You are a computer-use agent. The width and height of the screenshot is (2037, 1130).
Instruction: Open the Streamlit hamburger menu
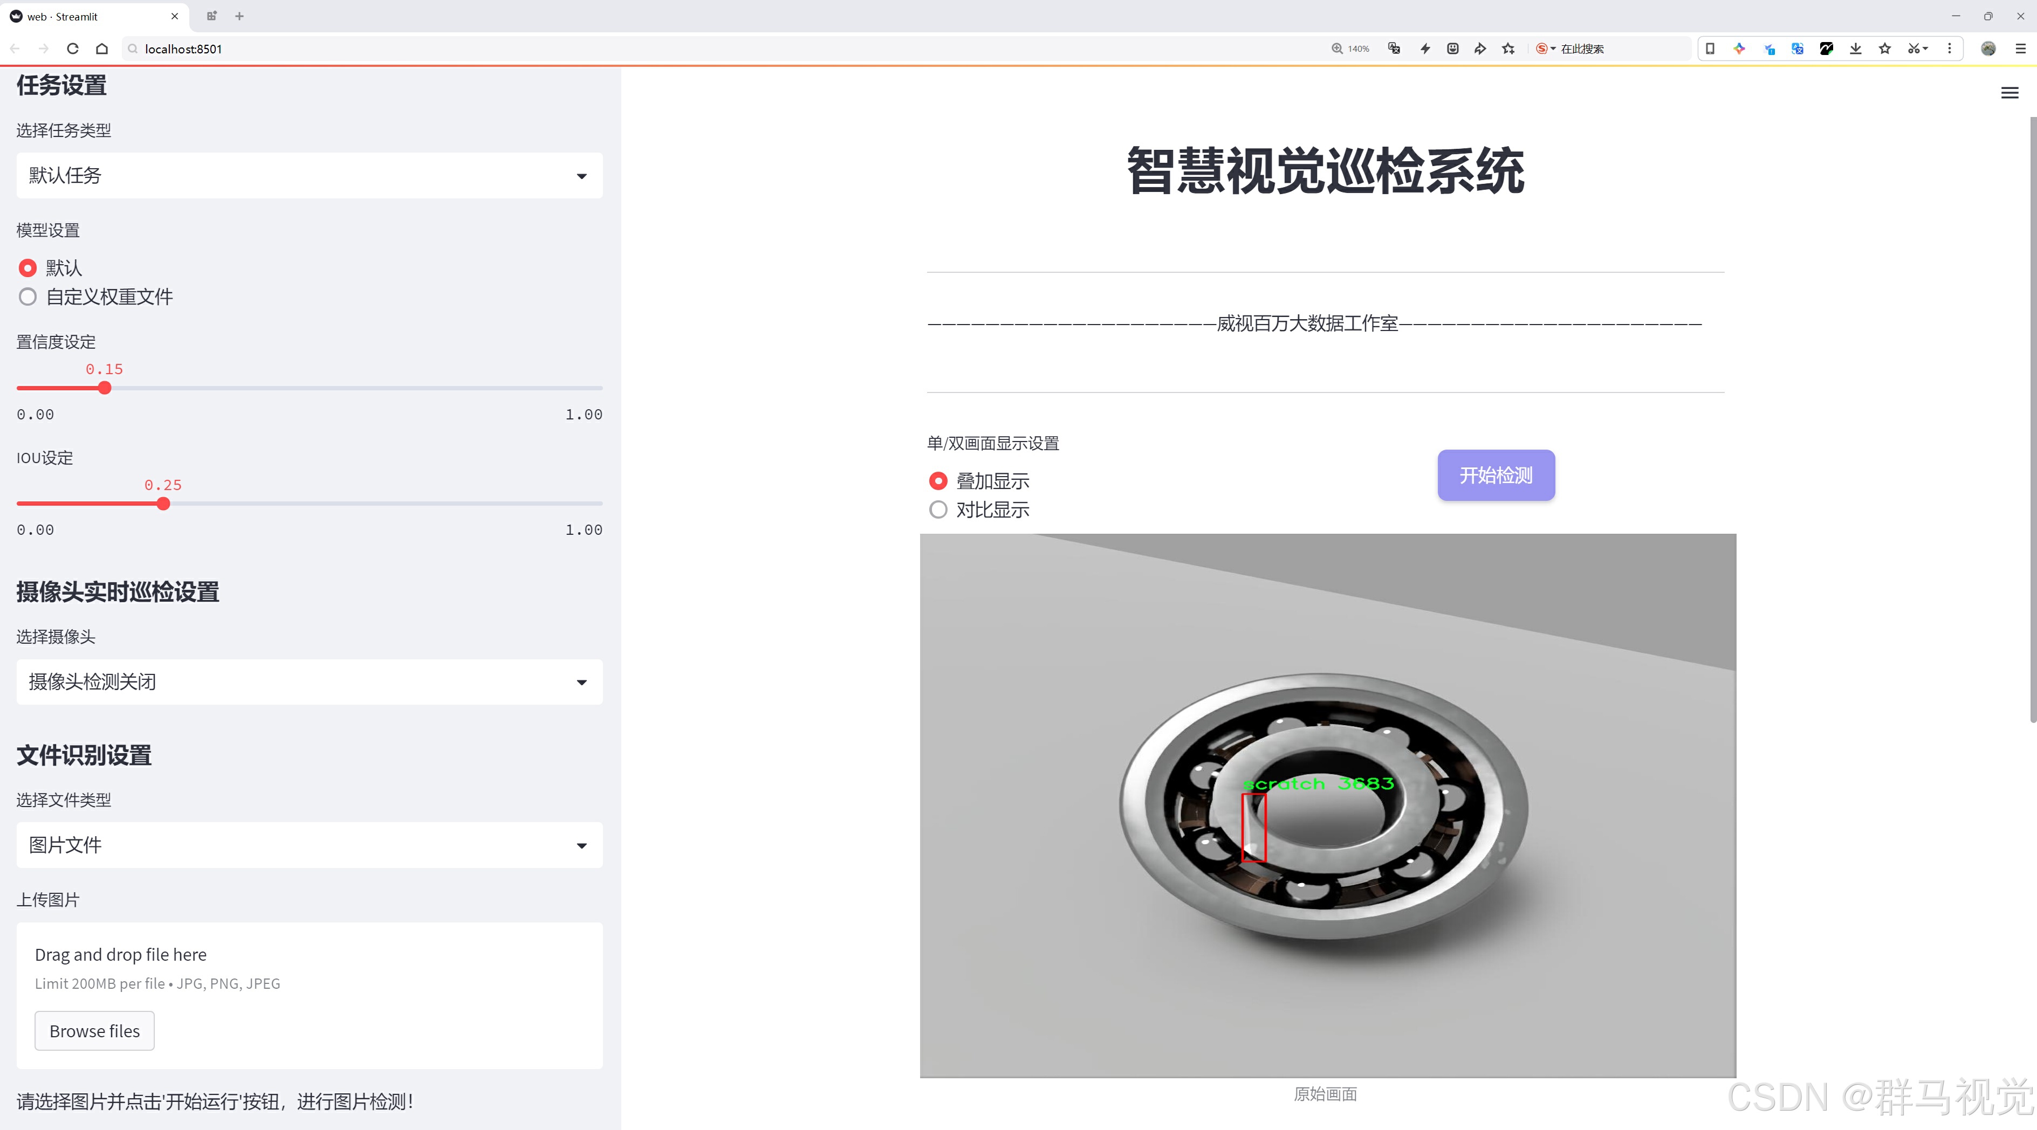pyautogui.click(x=2008, y=93)
